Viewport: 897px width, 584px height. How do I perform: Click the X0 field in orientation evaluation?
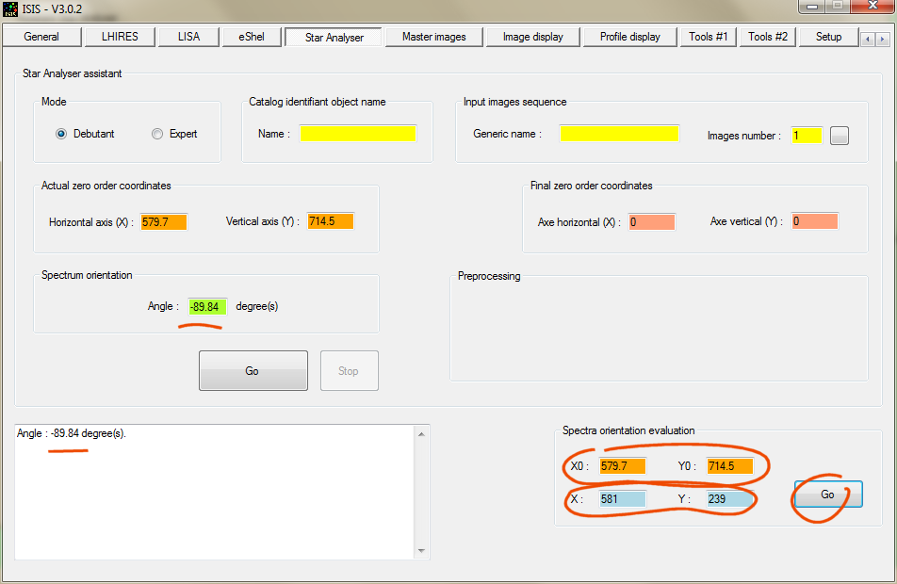click(x=622, y=466)
